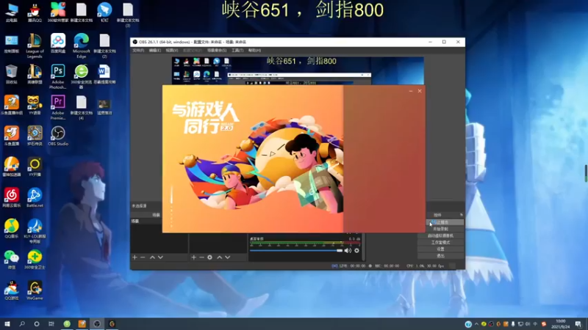Screen dimensions: 588x330
Task: Open the 编辑 menu in OBS
Action: pos(155,50)
